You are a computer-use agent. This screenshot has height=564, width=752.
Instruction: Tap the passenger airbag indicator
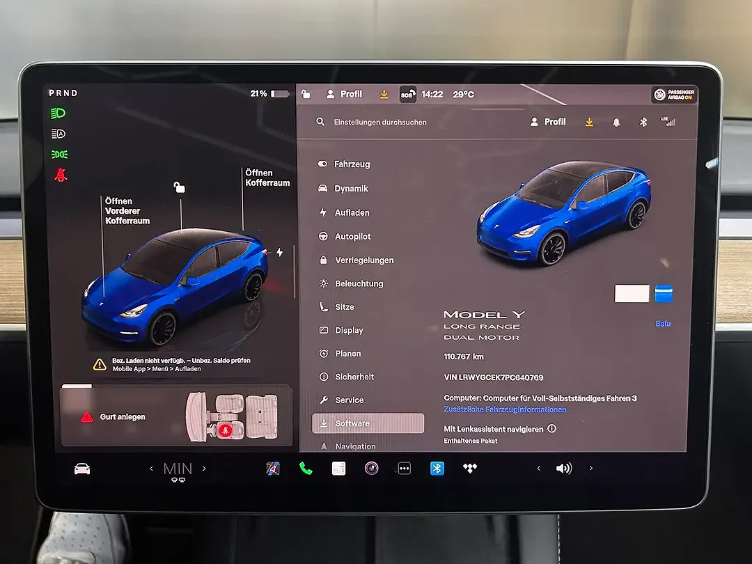point(674,95)
